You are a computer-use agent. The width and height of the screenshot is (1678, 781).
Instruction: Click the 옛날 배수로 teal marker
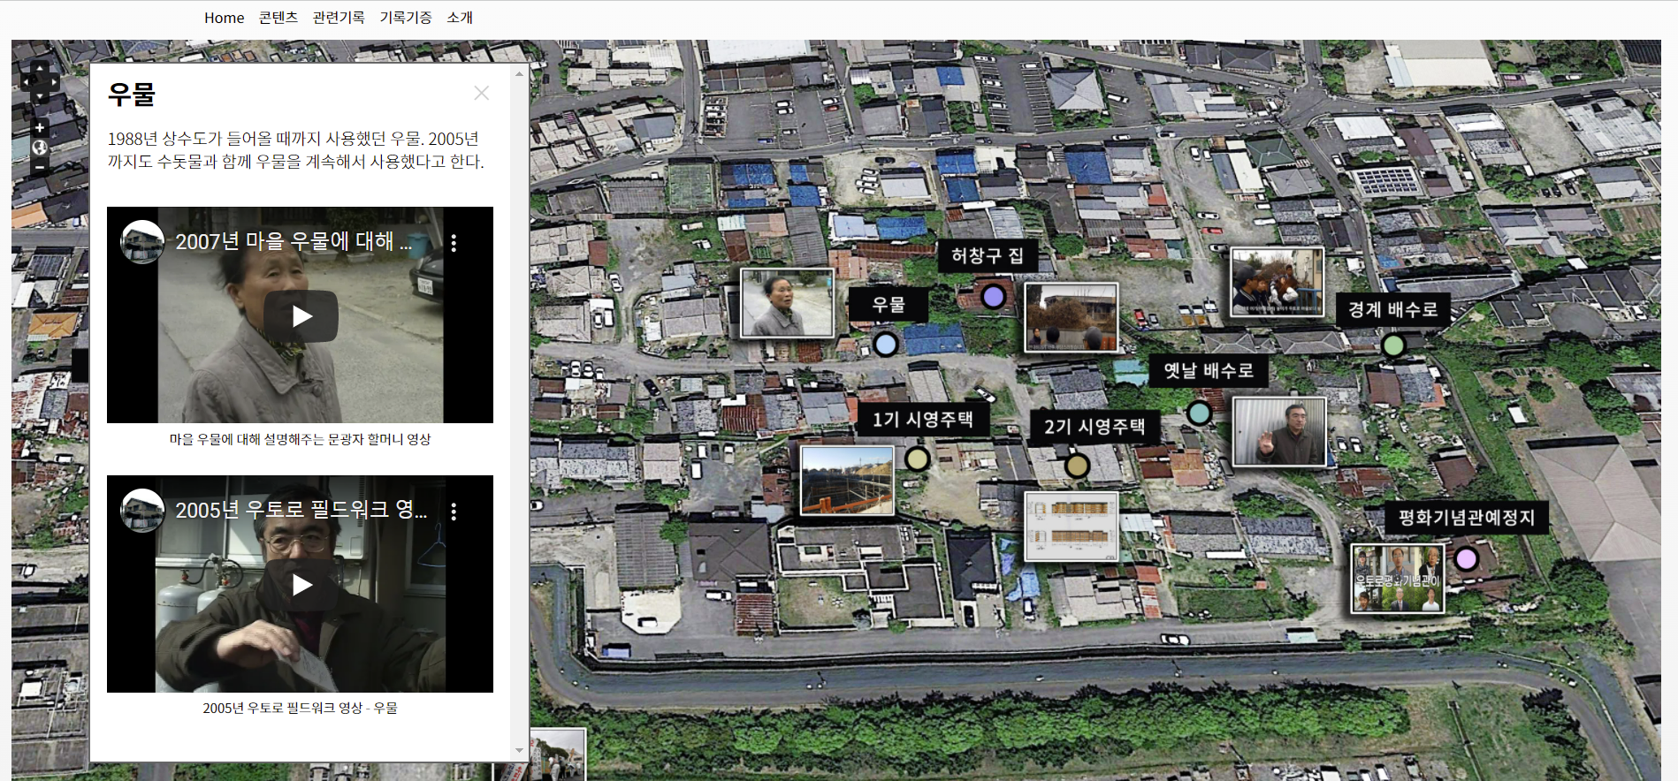1199,413
